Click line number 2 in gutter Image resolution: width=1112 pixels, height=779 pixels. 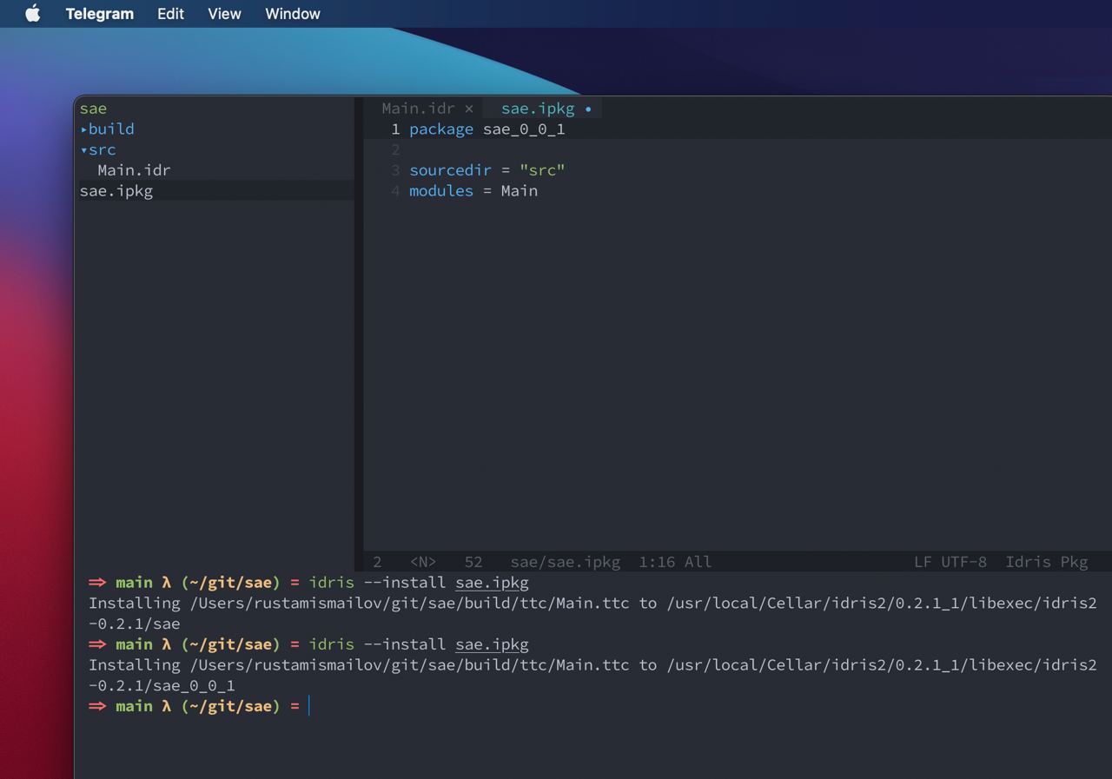click(395, 149)
